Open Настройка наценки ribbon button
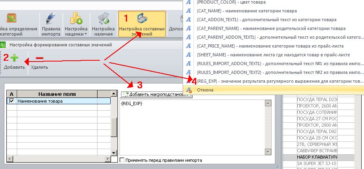This screenshot has width=364, height=169. (x=76, y=24)
